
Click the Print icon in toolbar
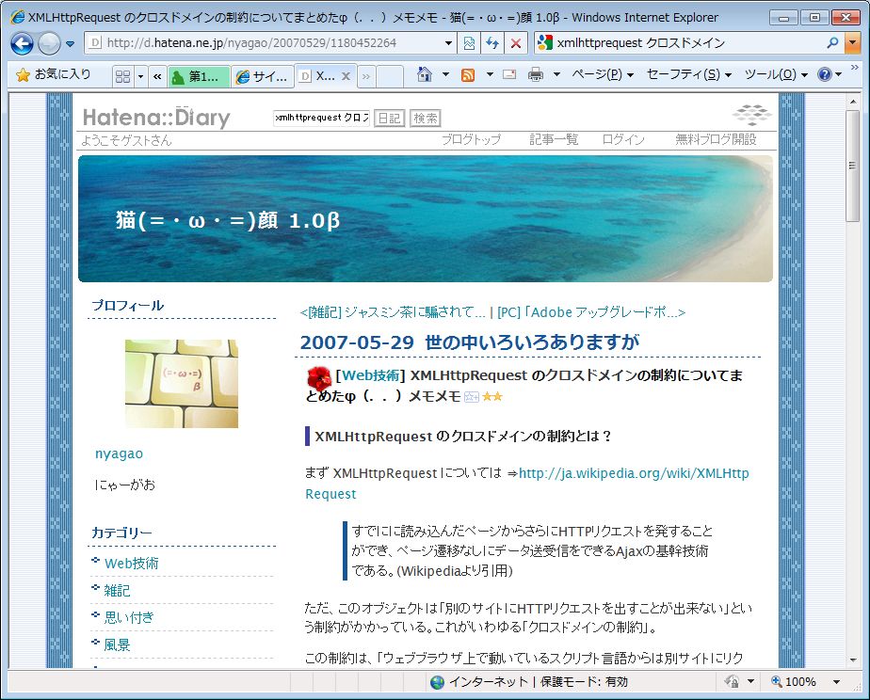pyautogui.click(x=536, y=75)
